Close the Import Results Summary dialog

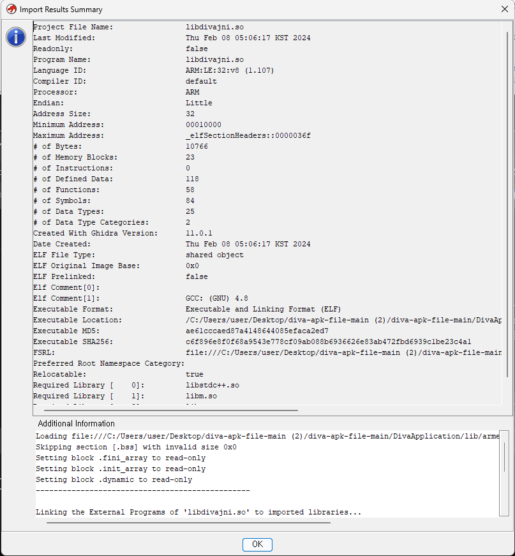pyautogui.click(x=505, y=9)
